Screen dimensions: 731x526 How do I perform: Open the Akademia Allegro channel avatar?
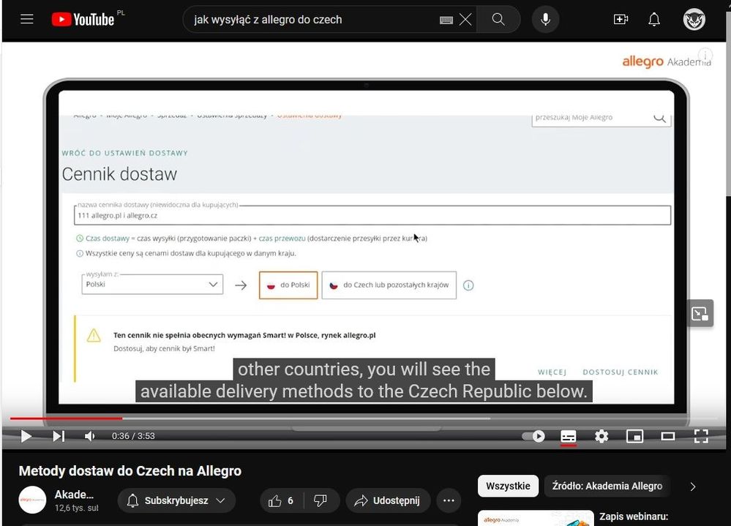(32, 500)
